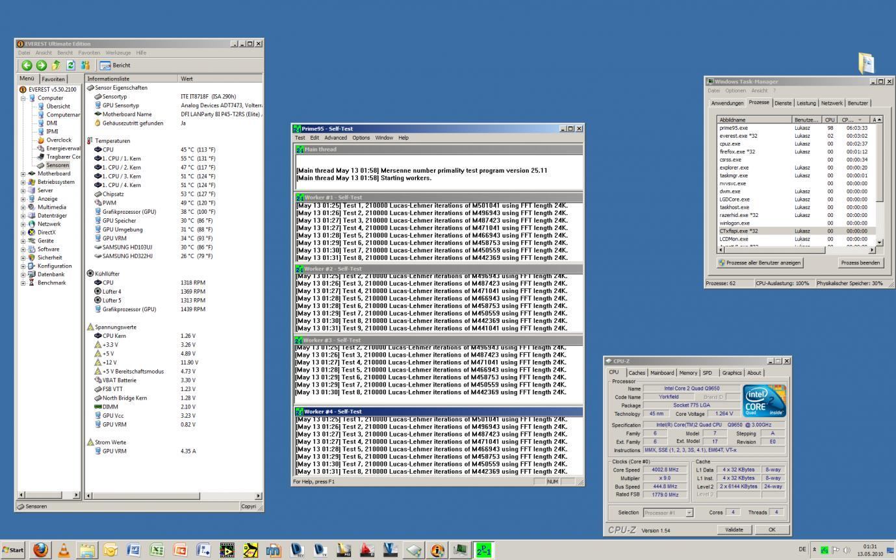Click the EVEREST Refresh toolbar icon
The image size is (896, 560).
(71, 65)
